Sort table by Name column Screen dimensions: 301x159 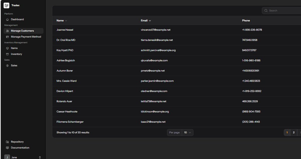pos(62,20)
